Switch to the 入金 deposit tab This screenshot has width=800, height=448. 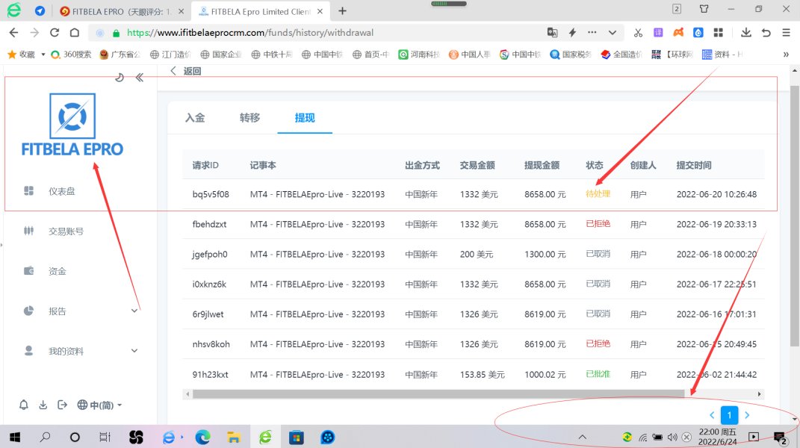pyautogui.click(x=195, y=118)
